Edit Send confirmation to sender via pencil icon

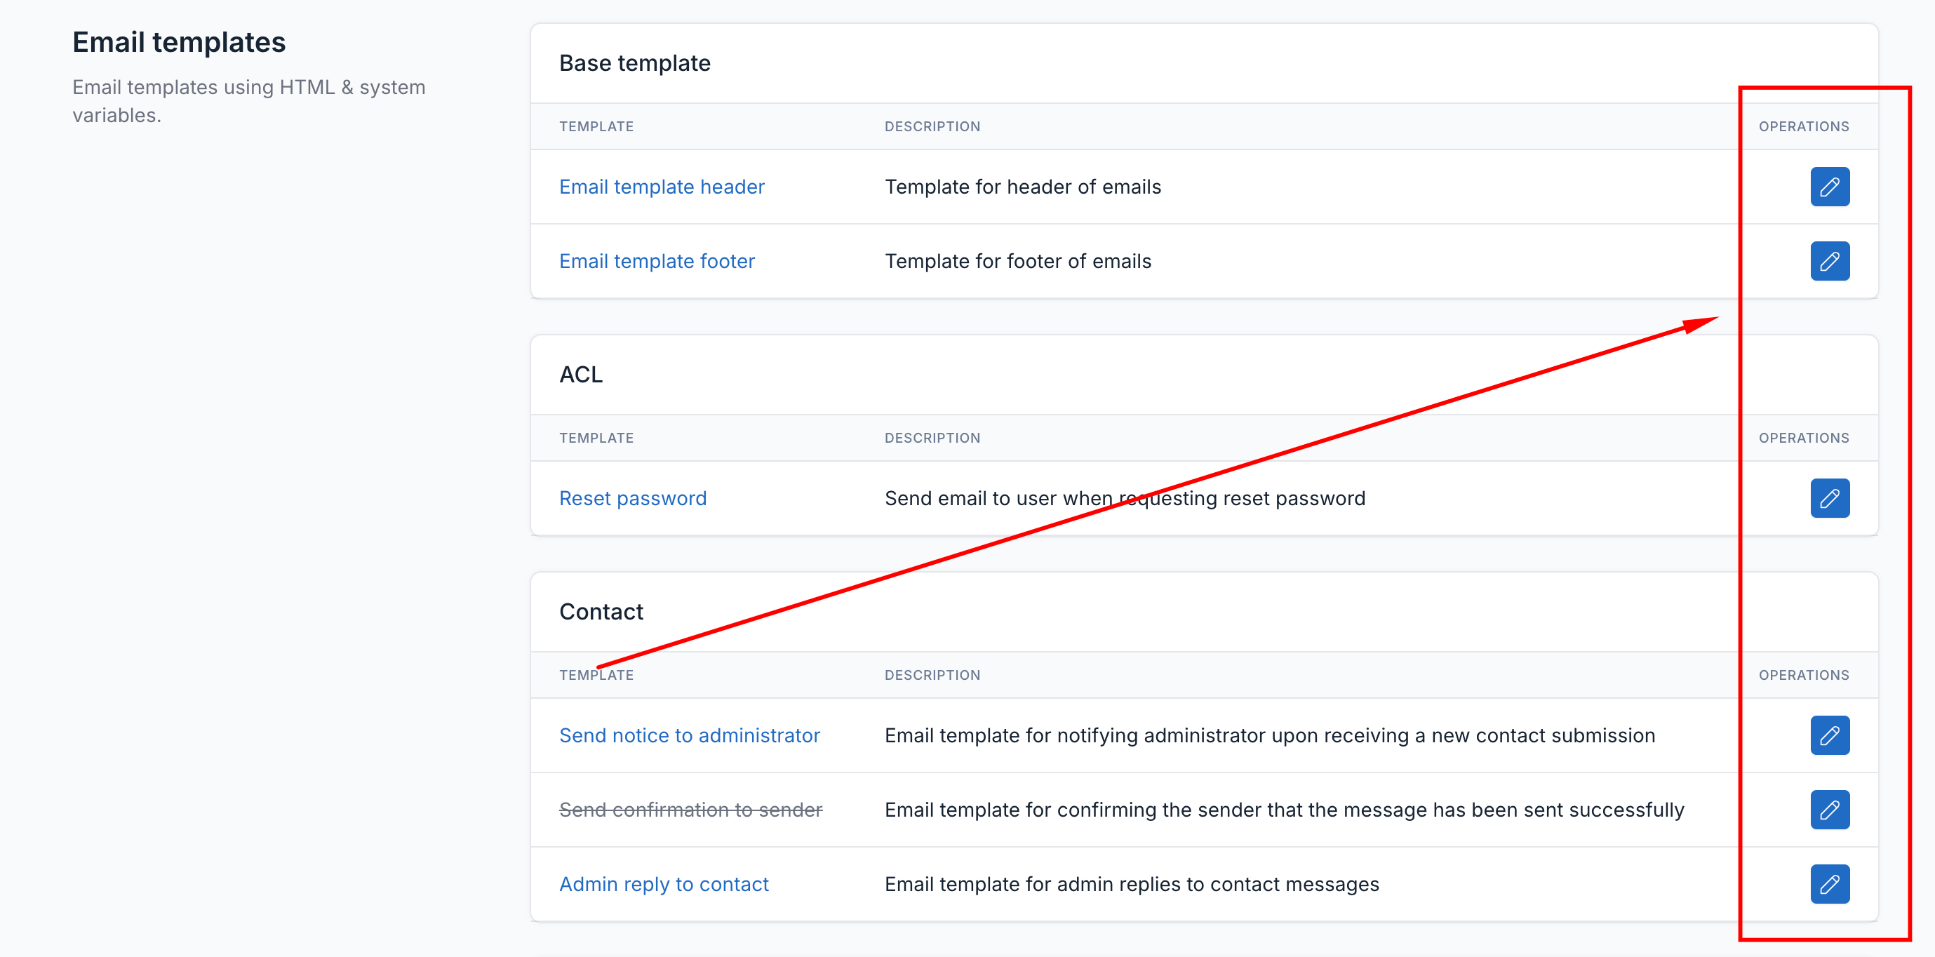(1829, 810)
